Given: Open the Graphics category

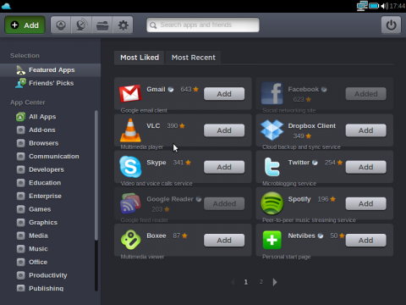Looking at the screenshot, I should click(x=43, y=223).
